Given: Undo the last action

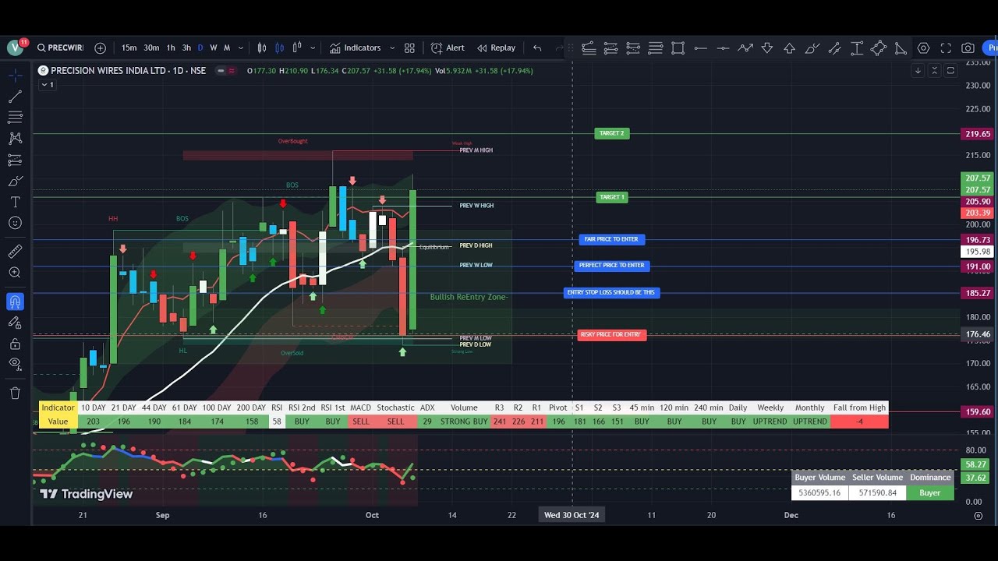Looking at the screenshot, I should (537, 48).
